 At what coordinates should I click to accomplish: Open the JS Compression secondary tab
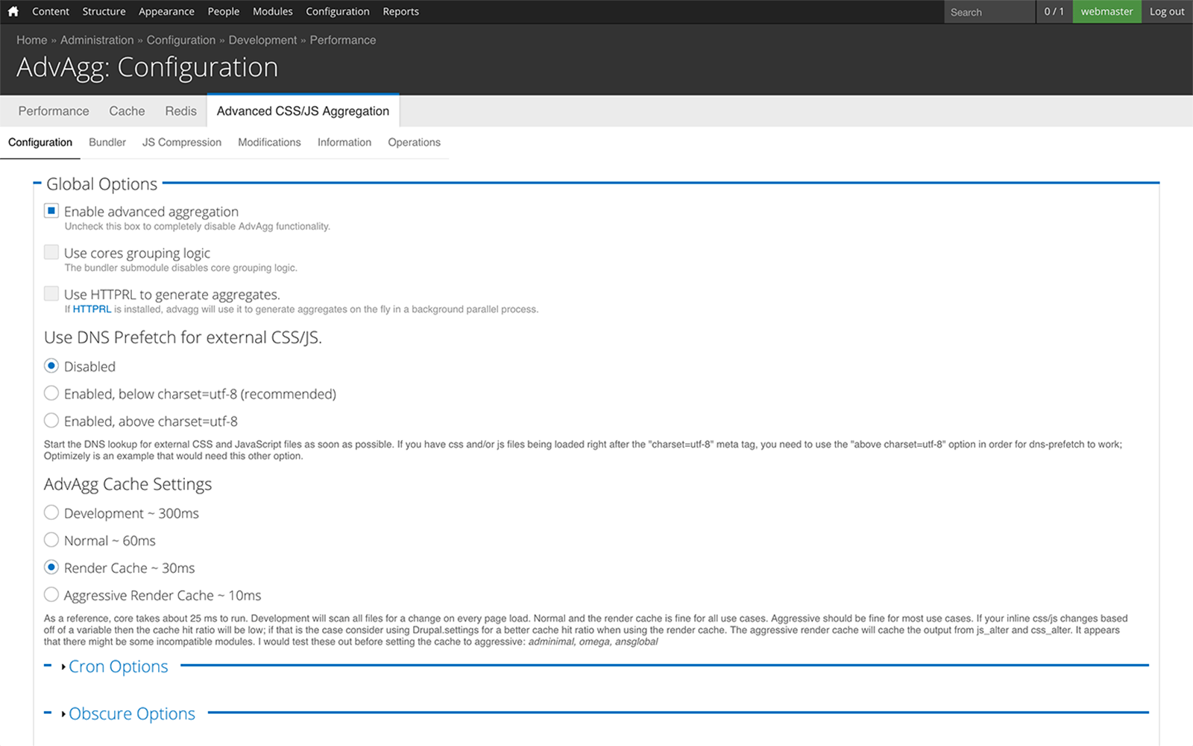pos(182,142)
